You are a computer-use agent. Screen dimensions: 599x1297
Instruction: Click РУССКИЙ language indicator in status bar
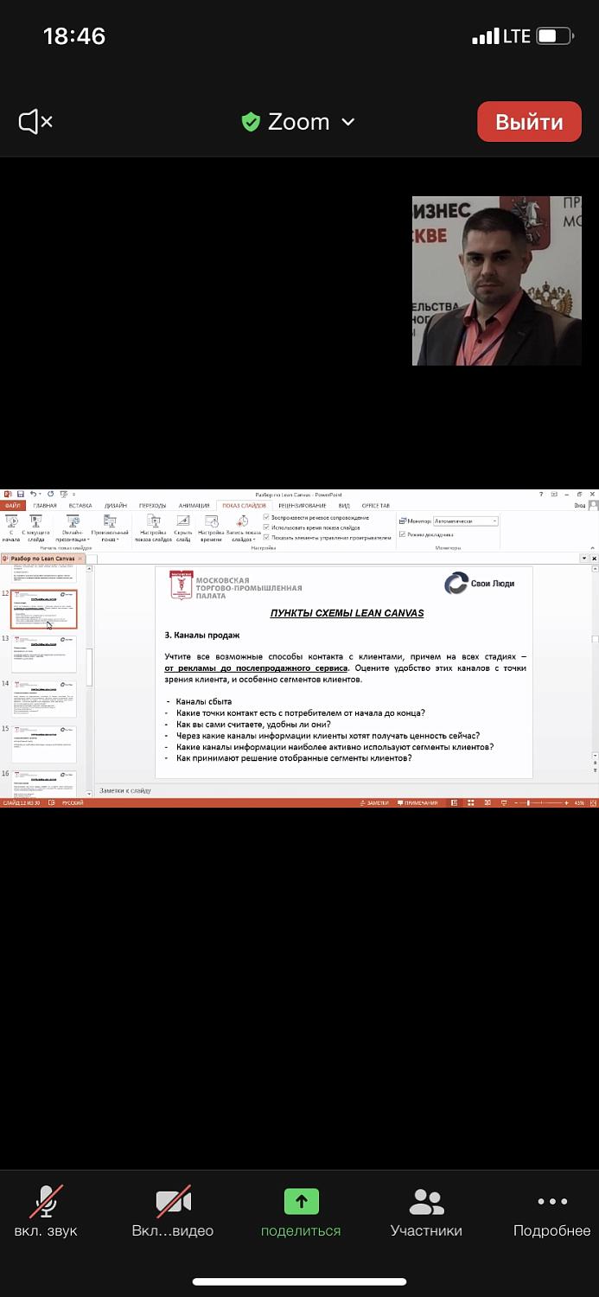coord(73,803)
